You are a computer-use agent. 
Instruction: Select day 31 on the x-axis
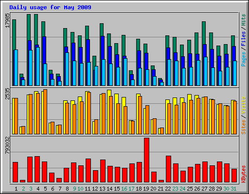tap(233, 189)
